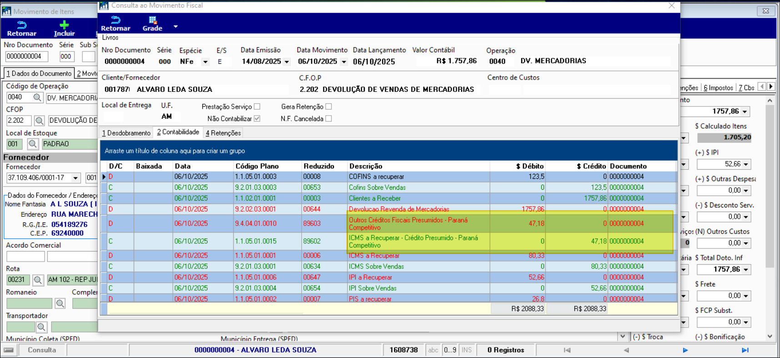Check the N.F. Cancelada checkbox
The width and height of the screenshot is (780, 358).
tap(329, 119)
